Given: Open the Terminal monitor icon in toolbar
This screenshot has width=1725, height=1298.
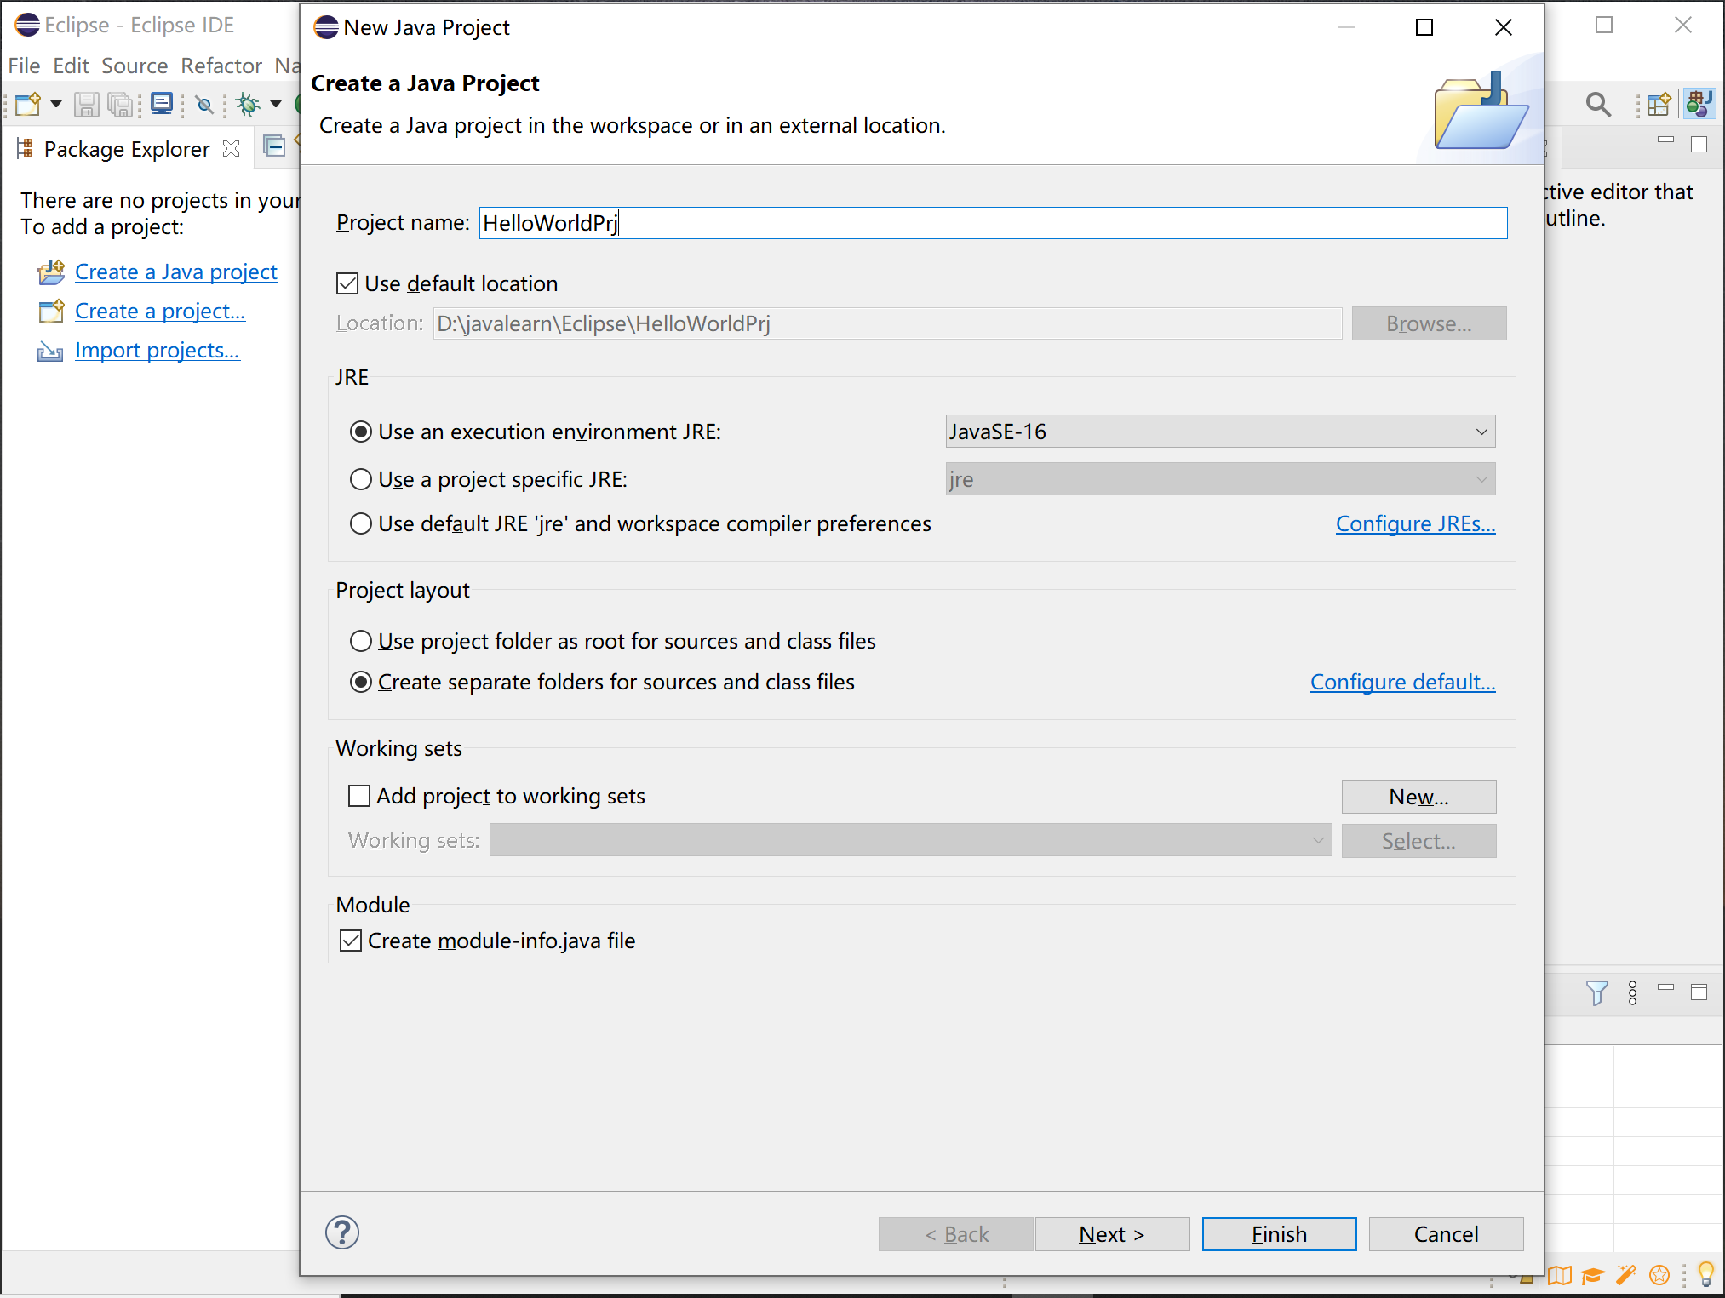Looking at the screenshot, I should 161,104.
